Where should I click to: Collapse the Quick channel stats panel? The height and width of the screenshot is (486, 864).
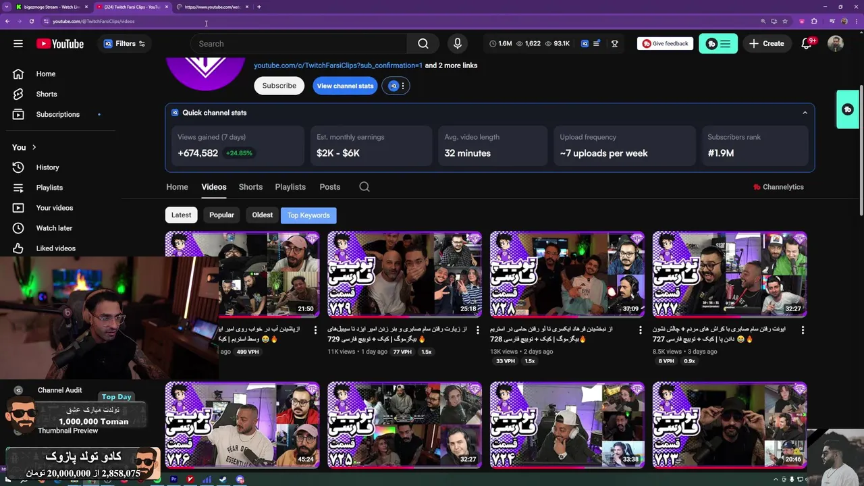[x=805, y=113]
